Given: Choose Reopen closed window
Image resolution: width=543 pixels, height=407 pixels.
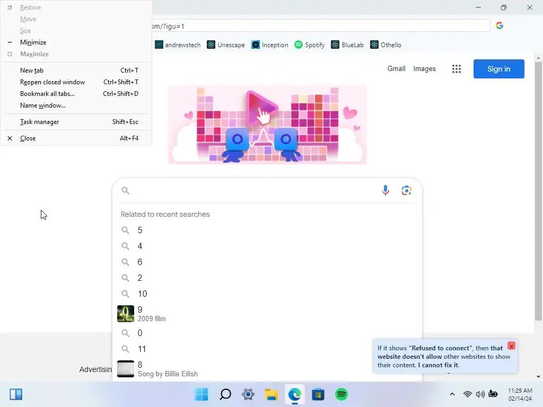Looking at the screenshot, I should pyautogui.click(x=76, y=82).
